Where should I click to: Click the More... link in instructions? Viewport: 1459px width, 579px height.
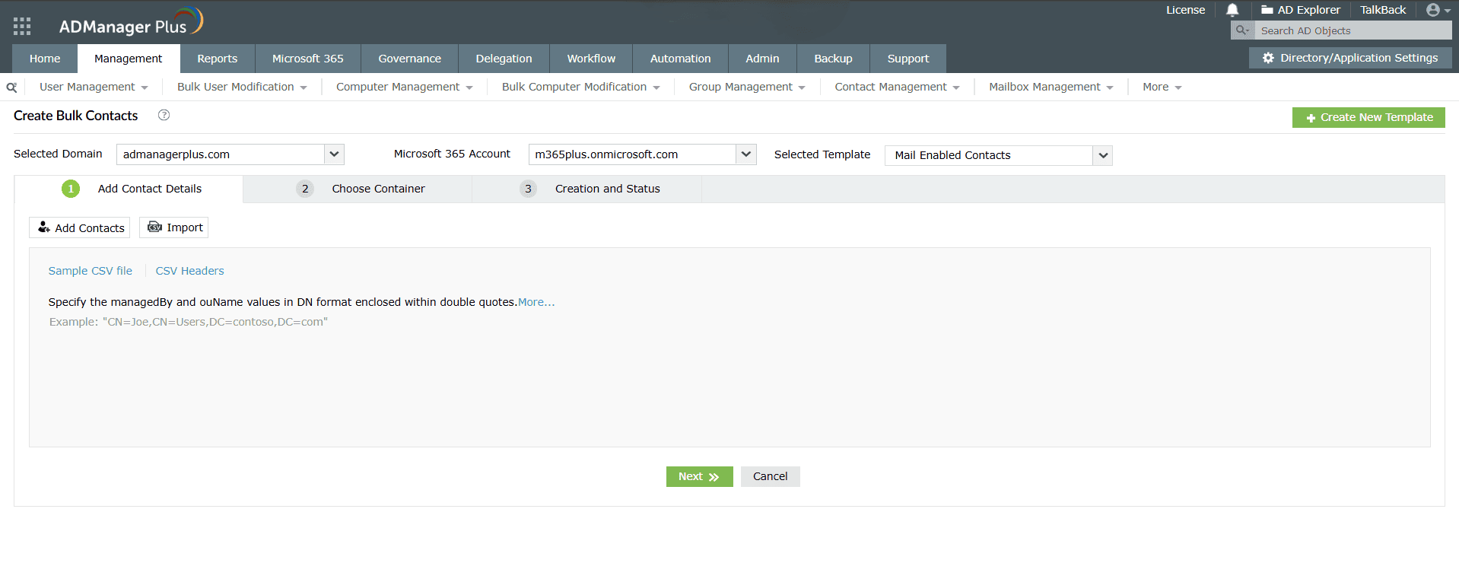(x=536, y=302)
